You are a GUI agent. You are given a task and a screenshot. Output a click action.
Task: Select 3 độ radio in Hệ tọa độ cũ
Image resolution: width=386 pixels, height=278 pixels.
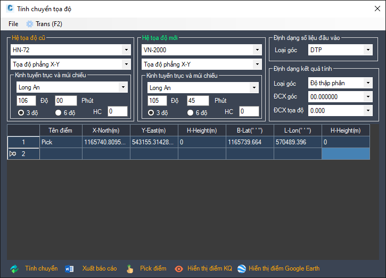point(21,112)
